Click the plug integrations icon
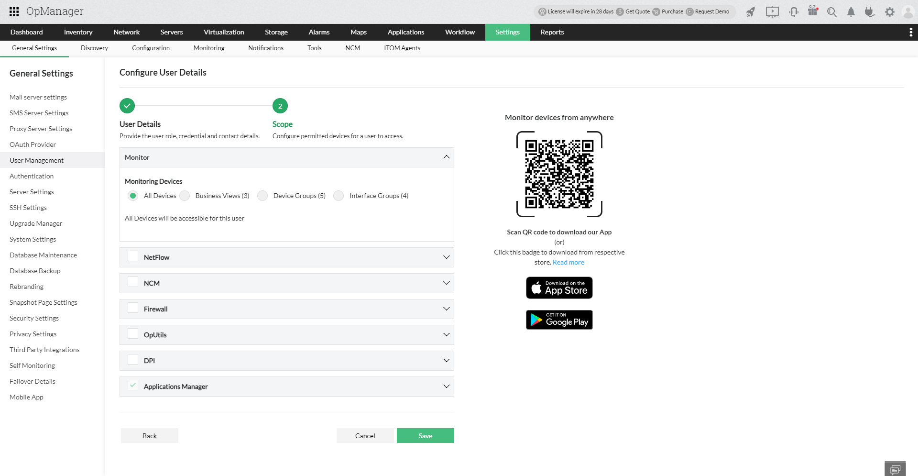Viewport: 918px width, 476px height. click(870, 12)
